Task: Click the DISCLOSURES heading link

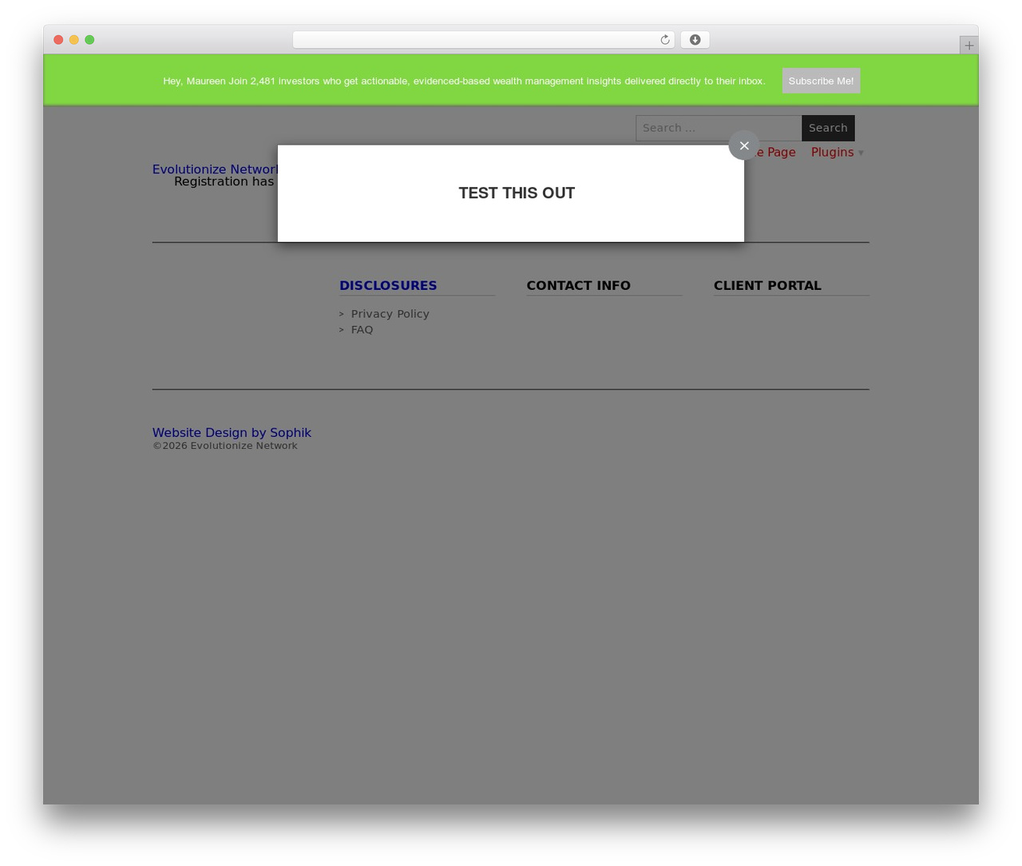Action: click(x=388, y=285)
